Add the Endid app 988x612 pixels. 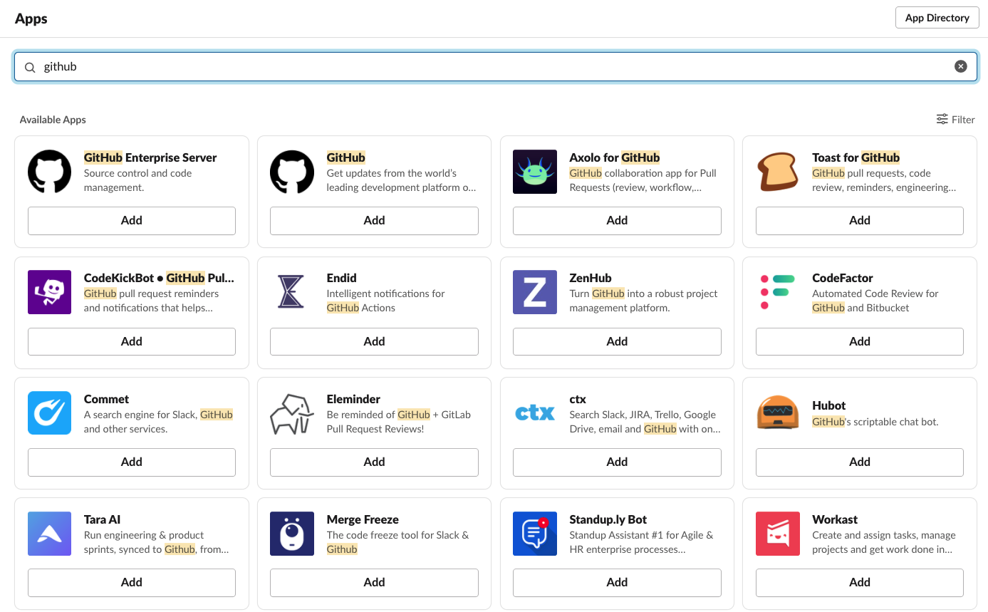(374, 341)
